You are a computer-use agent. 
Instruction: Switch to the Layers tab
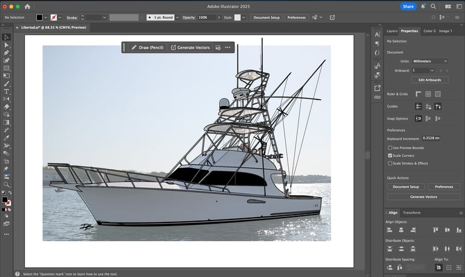[x=392, y=31]
